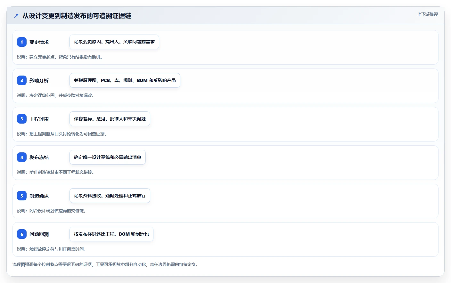Select step number 5 badge
This screenshot has height=283, width=451.
point(22,196)
